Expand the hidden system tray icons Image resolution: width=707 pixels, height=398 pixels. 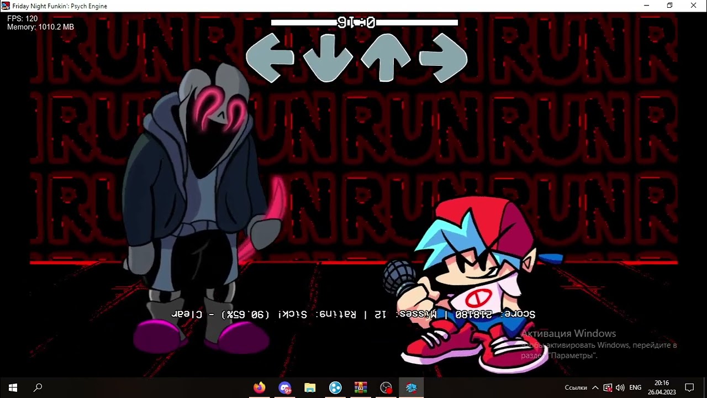pos(595,387)
